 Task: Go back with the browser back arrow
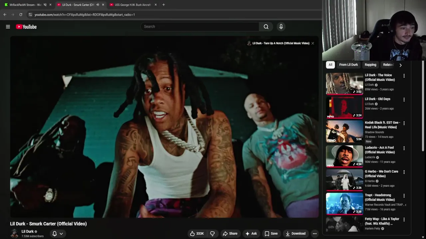click(x=5, y=15)
